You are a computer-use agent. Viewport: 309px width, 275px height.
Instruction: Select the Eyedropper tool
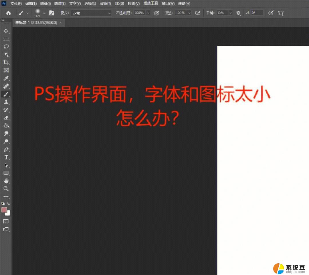tap(6, 78)
